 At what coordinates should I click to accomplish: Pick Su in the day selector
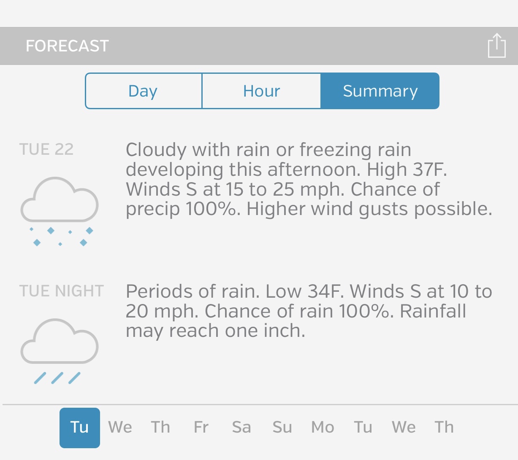pyautogui.click(x=282, y=428)
